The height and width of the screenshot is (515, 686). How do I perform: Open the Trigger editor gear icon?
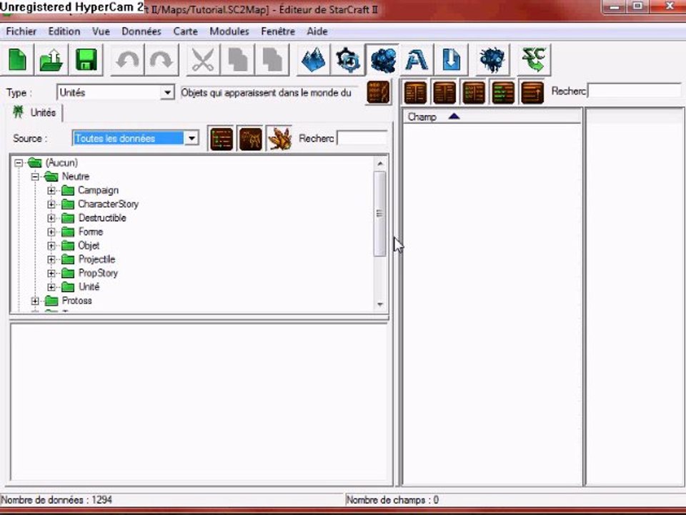pos(348,59)
